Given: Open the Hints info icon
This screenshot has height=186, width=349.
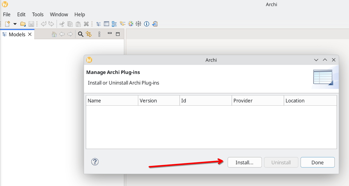Looking at the screenshot, I should tap(146, 24).
